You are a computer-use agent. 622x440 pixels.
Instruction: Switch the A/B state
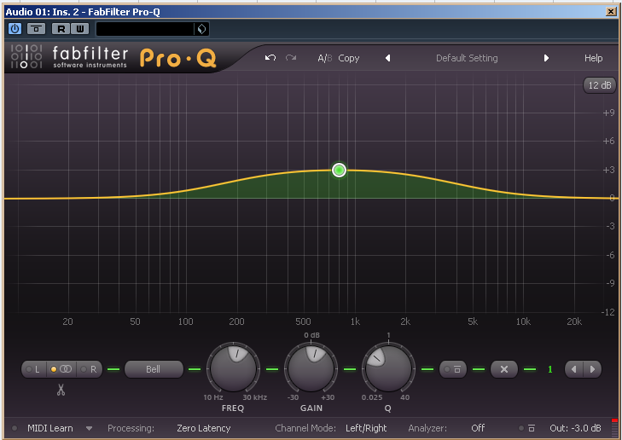(x=325, y=58)
